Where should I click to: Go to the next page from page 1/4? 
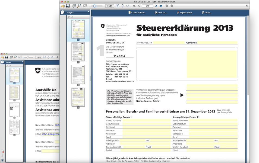pos(156,6)
